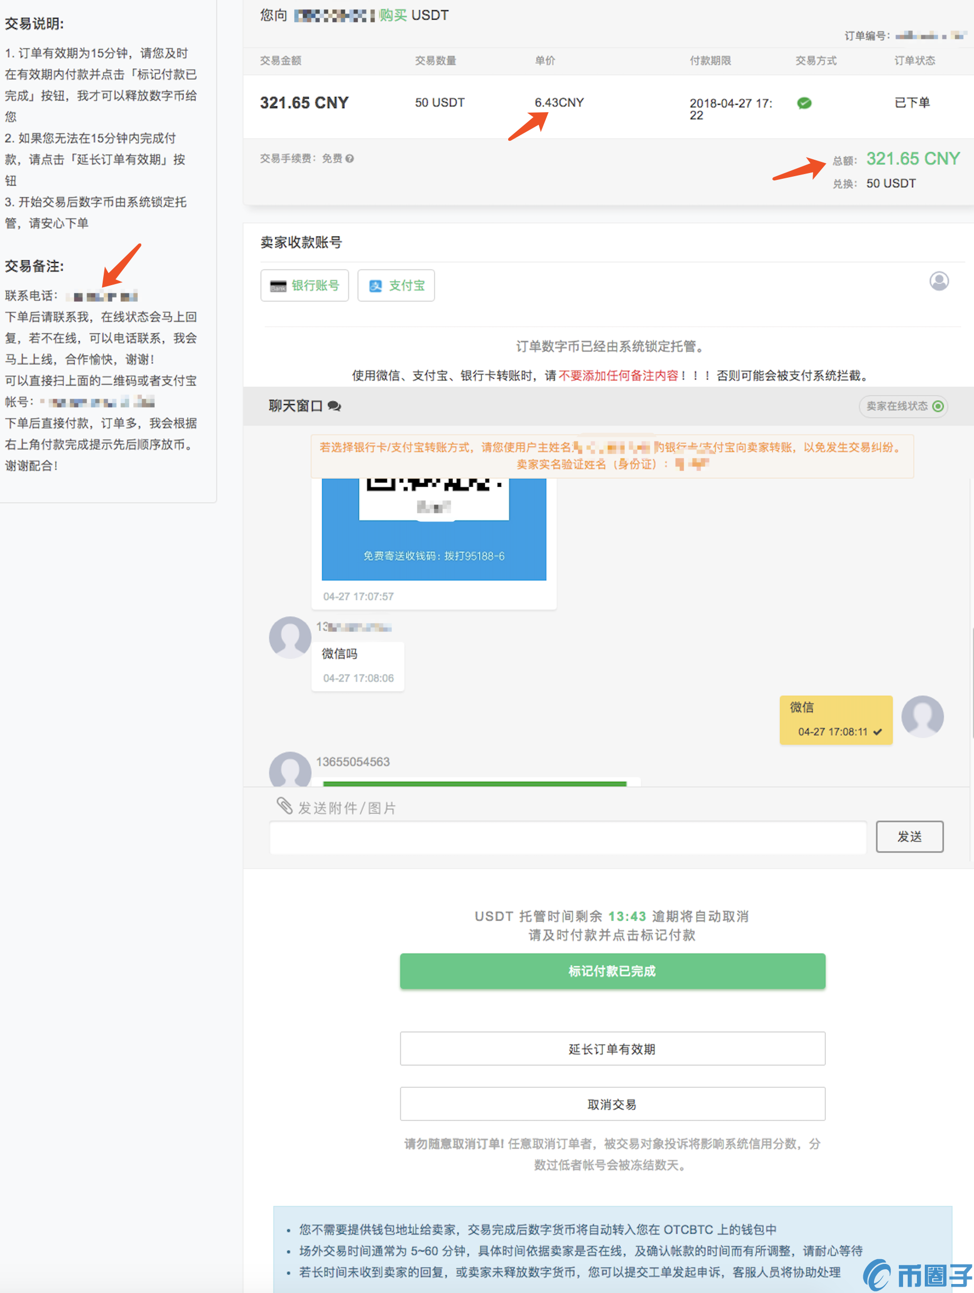Click the 延长订单有效期 button
The height and width of the screenshot is (1293, 974).
tap(612, 1049)
